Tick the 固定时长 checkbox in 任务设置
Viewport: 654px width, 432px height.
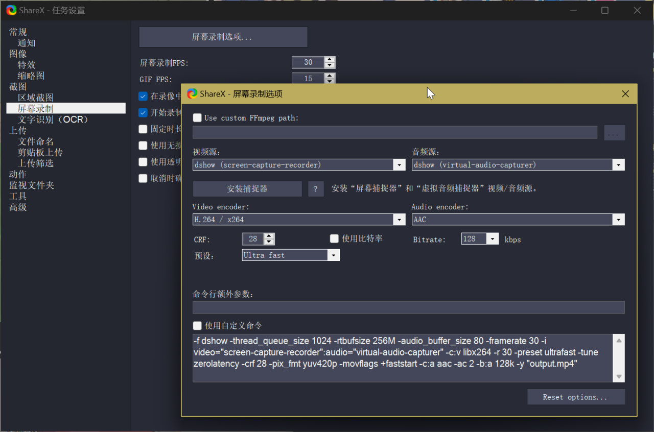coord(143,129)
